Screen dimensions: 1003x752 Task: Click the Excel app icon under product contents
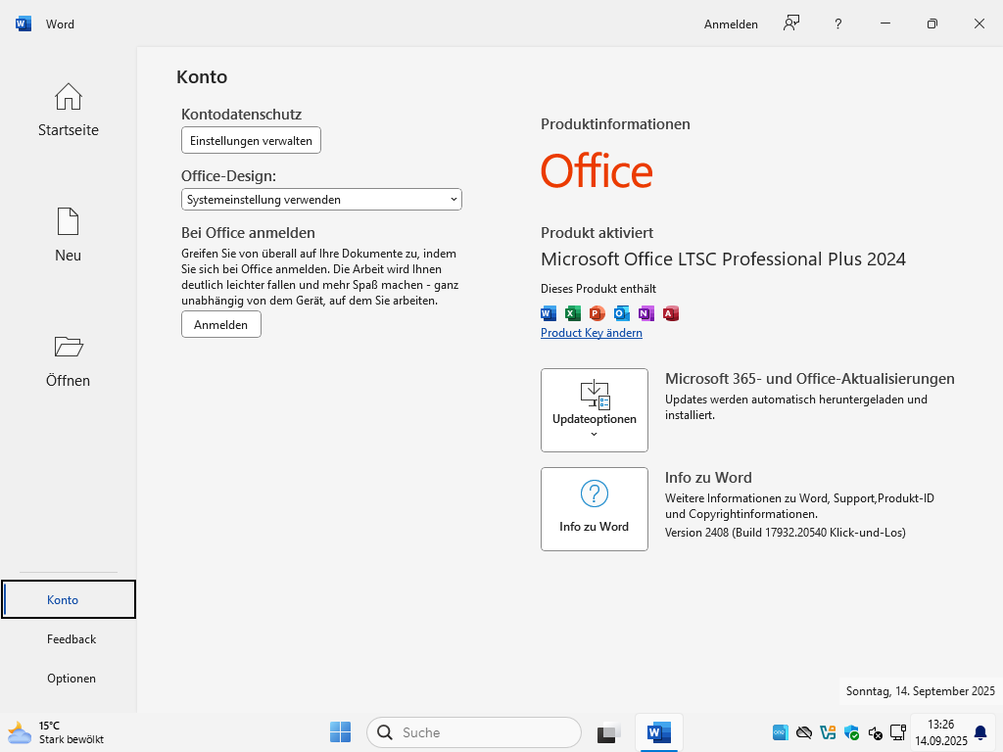pyautogui.click(x=572, y=313)
